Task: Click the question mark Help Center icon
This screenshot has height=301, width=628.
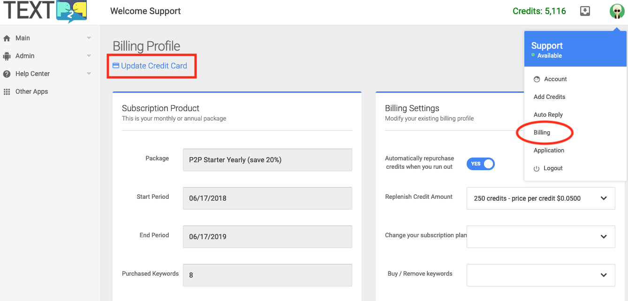Action: click(x=7, y=74)
